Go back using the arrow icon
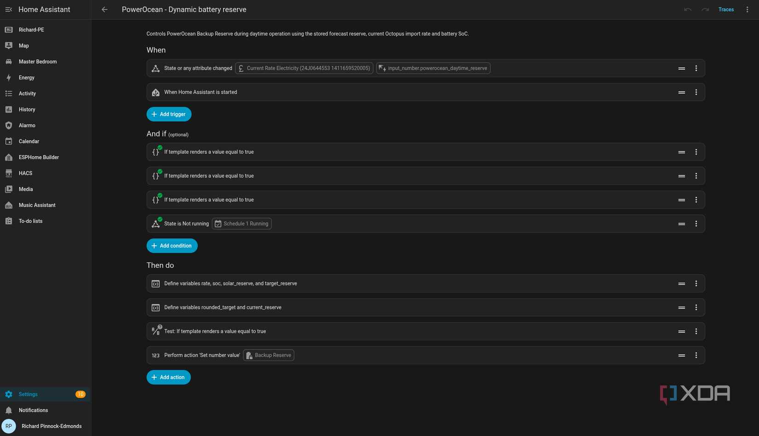Image resolution: width=759 pixels, height=436 pixels. (x=104, y=9)
